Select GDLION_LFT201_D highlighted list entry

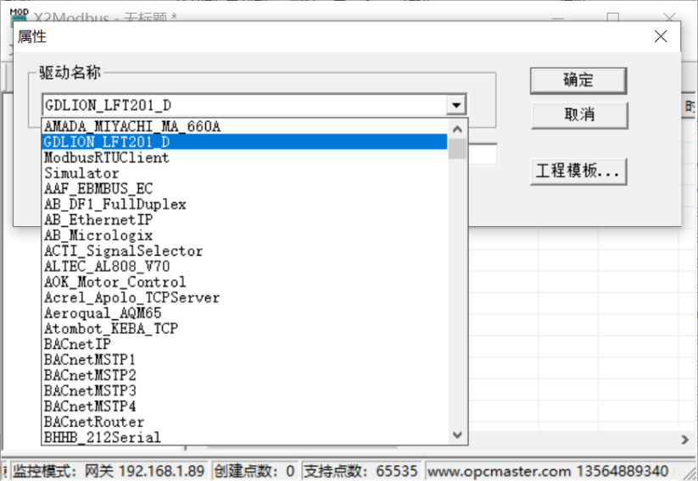tap(244, 141)
